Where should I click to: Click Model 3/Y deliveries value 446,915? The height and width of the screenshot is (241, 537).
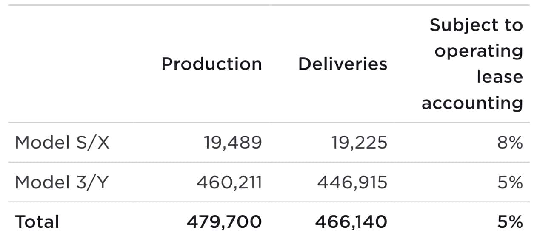[352, 182]
